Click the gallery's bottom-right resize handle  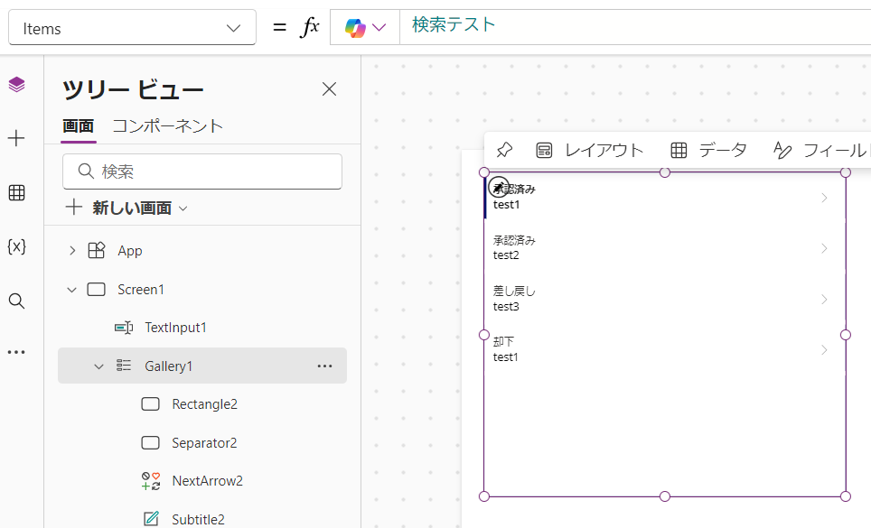click(x=846, y=496)
